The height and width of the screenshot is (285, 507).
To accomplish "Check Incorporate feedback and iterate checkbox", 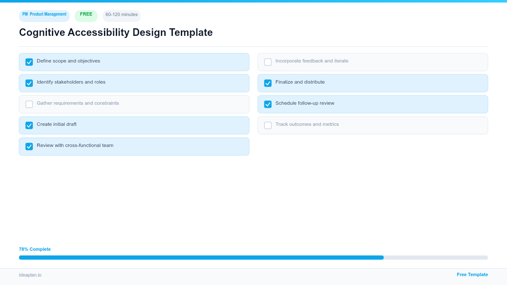I will [268, 62].
